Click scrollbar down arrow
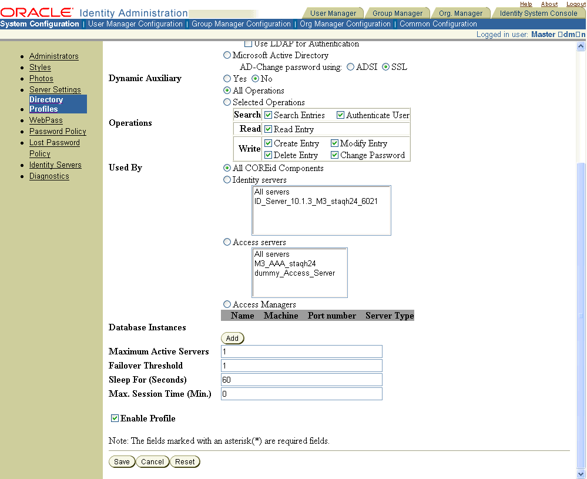Screen dimensions: 587x479 581,474
